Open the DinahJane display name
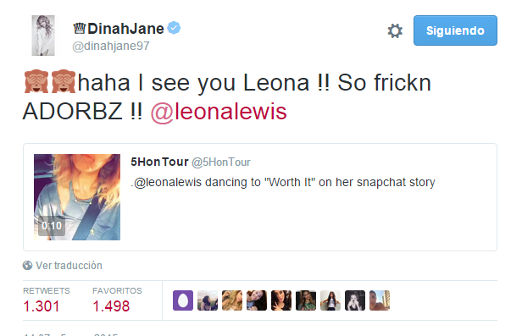The width and height of the screenshot is (522, 336). tap(125, 29)
